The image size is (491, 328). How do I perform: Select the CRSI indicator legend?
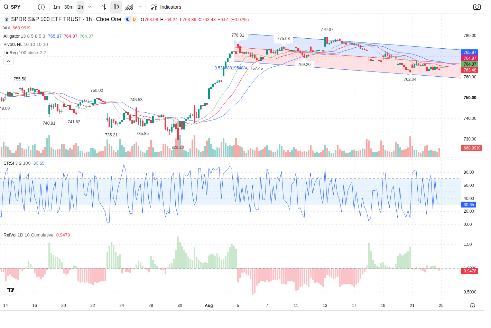coord(9,163)
